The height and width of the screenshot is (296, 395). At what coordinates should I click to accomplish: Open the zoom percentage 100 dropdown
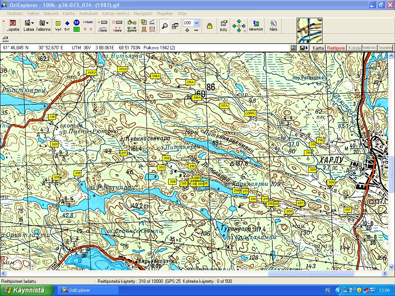point(197,23)
